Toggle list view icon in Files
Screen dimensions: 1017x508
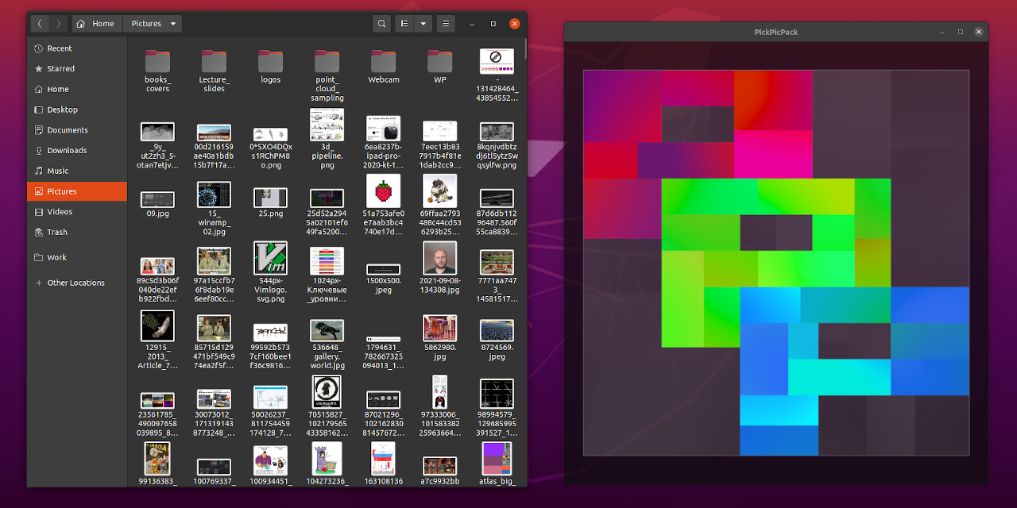(x=404, y=24)
